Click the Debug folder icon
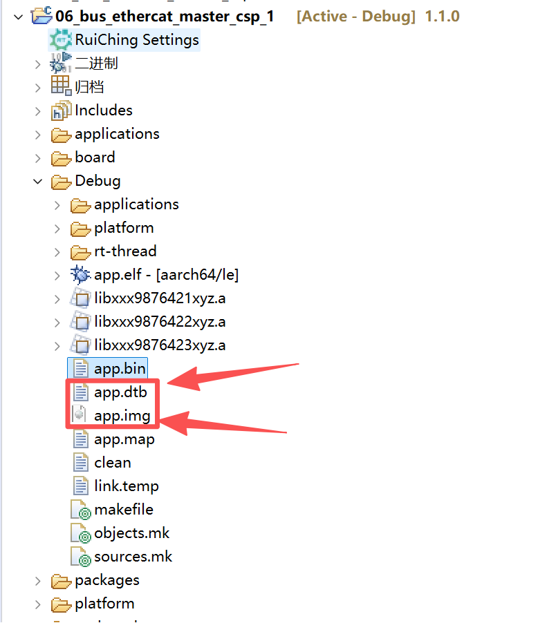This screenshot has height=623, width=547. (61, 182)
